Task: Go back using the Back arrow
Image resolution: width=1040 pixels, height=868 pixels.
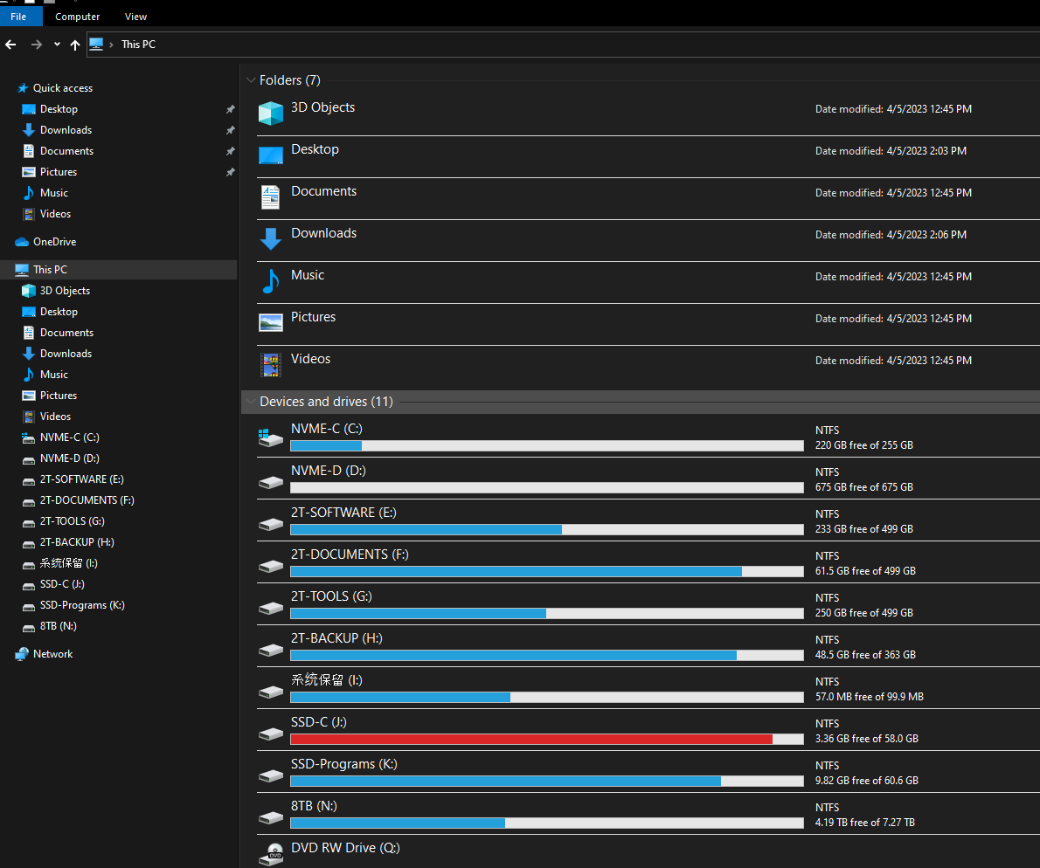Action: [x=11, y=45]
